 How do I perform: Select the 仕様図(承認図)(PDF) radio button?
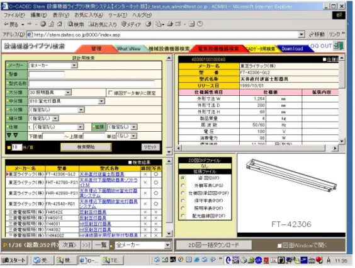click(x=183, y=193)
